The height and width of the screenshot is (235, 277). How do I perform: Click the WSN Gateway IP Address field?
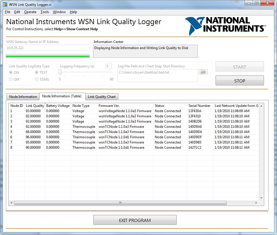(x=48, y=48)
